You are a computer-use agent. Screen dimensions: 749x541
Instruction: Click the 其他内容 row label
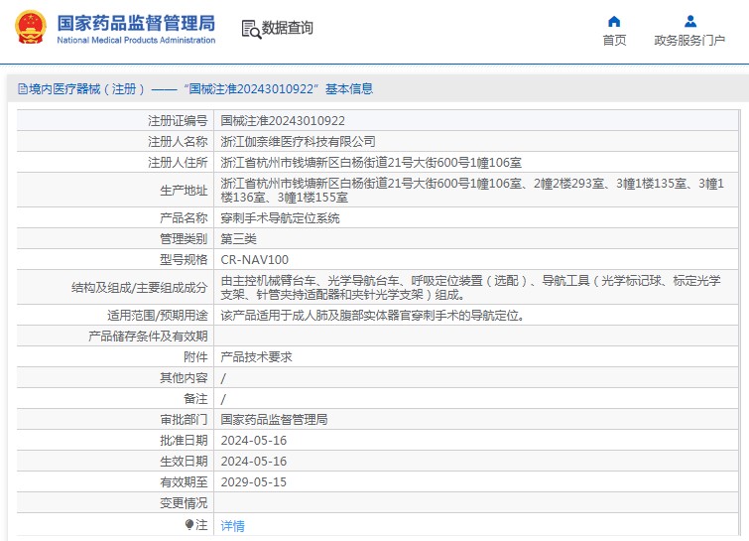[184, 378]
